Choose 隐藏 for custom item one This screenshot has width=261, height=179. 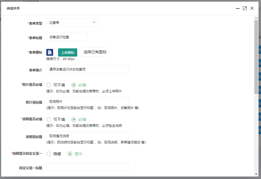[x=49, y=154]
